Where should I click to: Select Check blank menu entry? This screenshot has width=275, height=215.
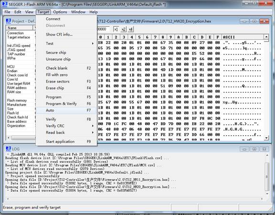pyautogui.click(x=66, y=68)
